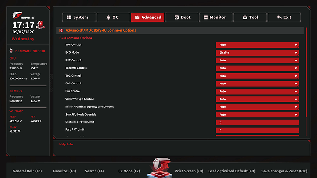The width and height of the screenshot is (317, 178).
Task: Click Save Changes & Reset (F10)
Action: (284, 171)
